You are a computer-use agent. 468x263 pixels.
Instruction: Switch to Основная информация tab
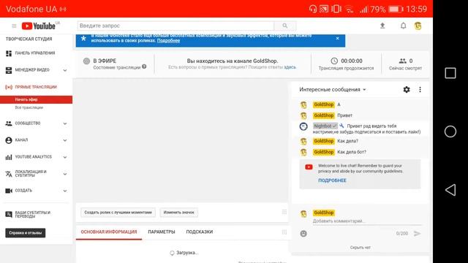point(109,232)
